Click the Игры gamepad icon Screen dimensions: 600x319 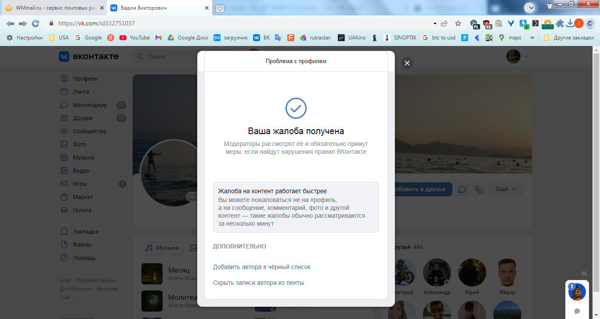[x=64, y=184]
